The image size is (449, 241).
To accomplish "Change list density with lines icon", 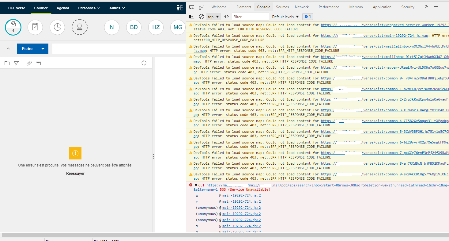I will [x=136, y=63].
